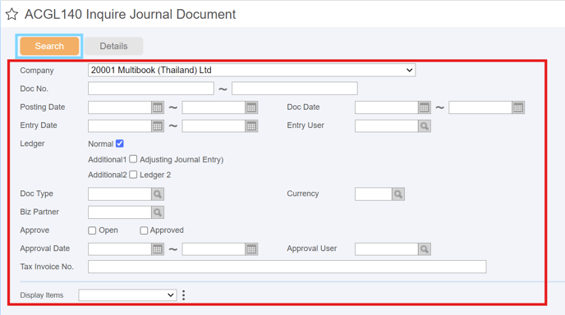
Task: Look up Entry User with magnifier icon
Action: pos(424,126)
